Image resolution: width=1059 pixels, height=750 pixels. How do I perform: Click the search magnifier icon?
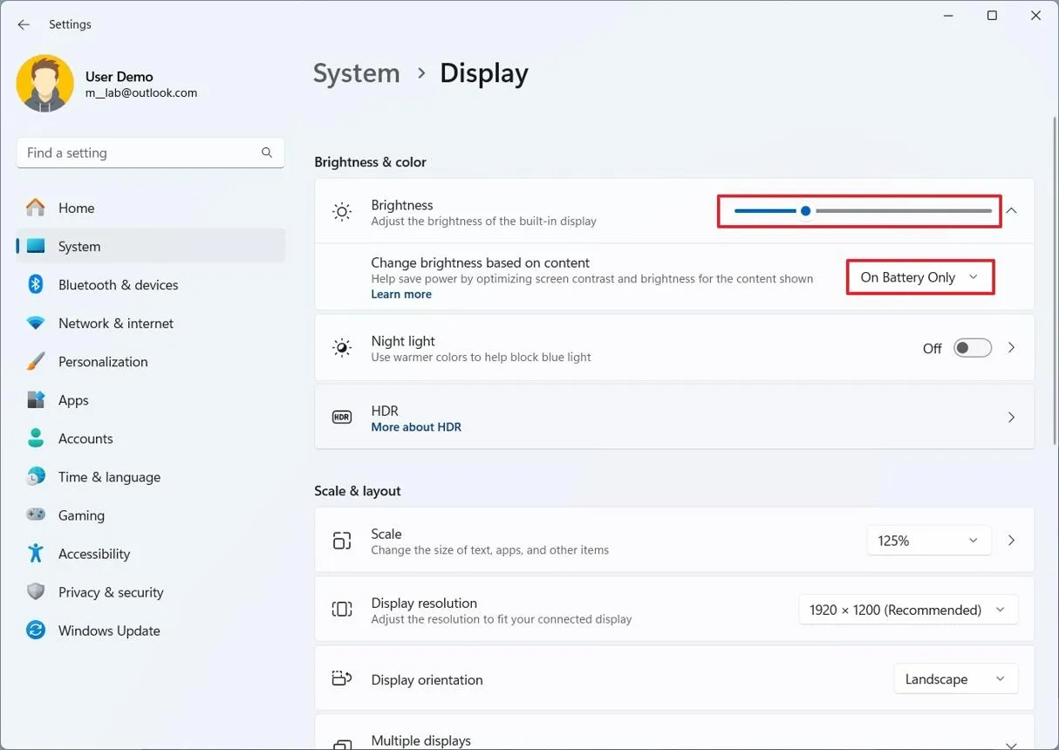pos(267,153)
